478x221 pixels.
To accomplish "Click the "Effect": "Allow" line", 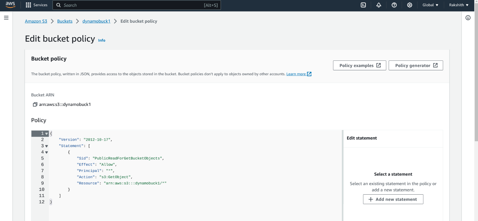I will (97, 165).
